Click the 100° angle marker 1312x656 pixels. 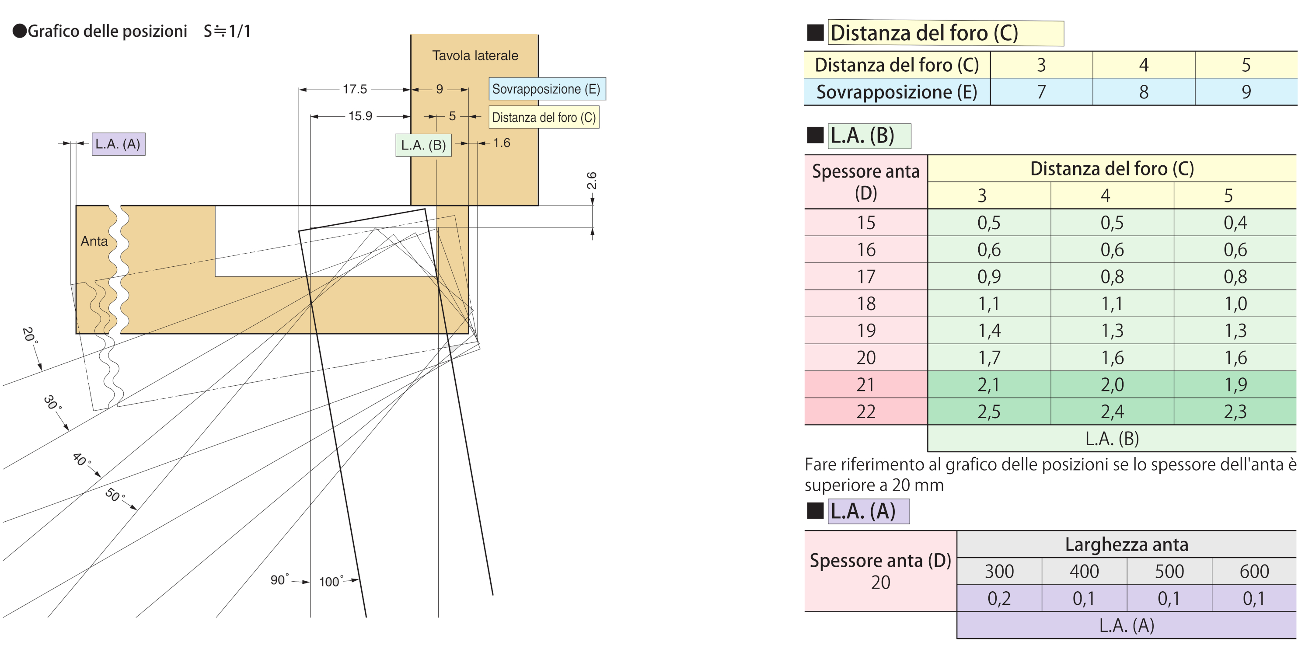[331, 581]
